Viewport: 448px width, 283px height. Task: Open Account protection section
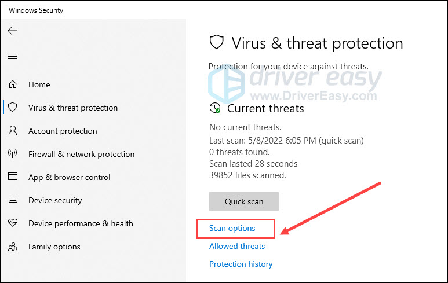pos(63,131)
